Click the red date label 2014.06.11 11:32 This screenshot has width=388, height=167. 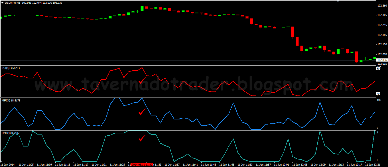[x=142, y=165]
